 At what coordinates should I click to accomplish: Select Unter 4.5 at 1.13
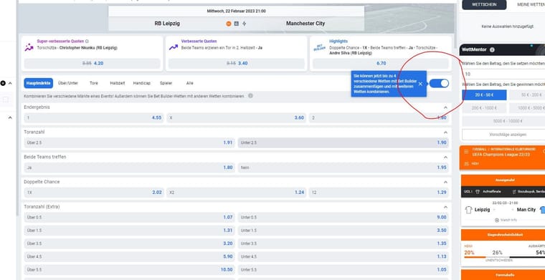(343, 257)
